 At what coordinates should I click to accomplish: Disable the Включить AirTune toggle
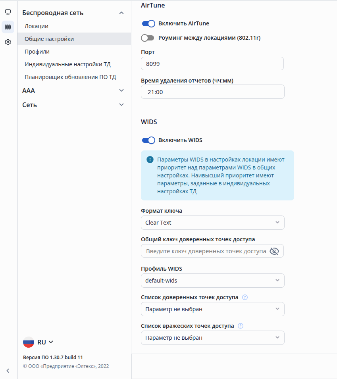tap(148, 23)
